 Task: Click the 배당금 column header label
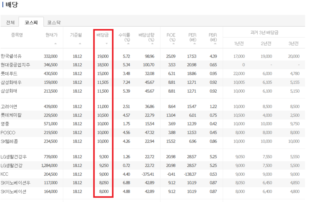(x=102, y=35)
